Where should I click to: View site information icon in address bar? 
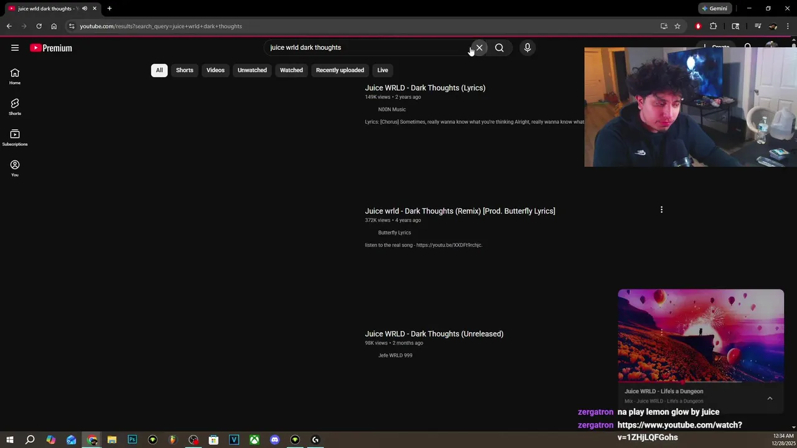(x=72, y=26)
